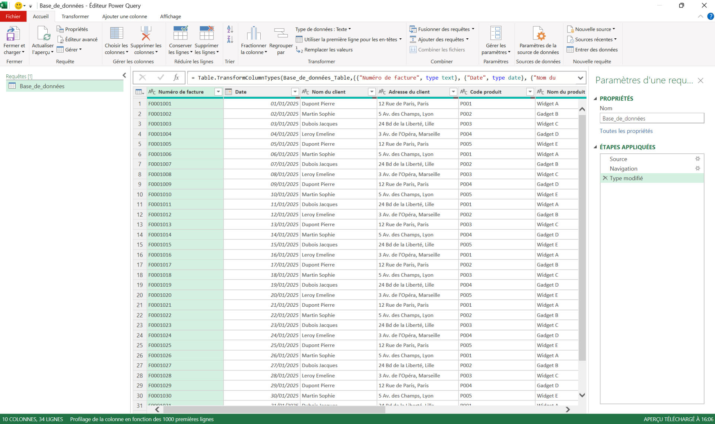Select Base_de_données query in list
715x424 pixels.
point(65,86)
